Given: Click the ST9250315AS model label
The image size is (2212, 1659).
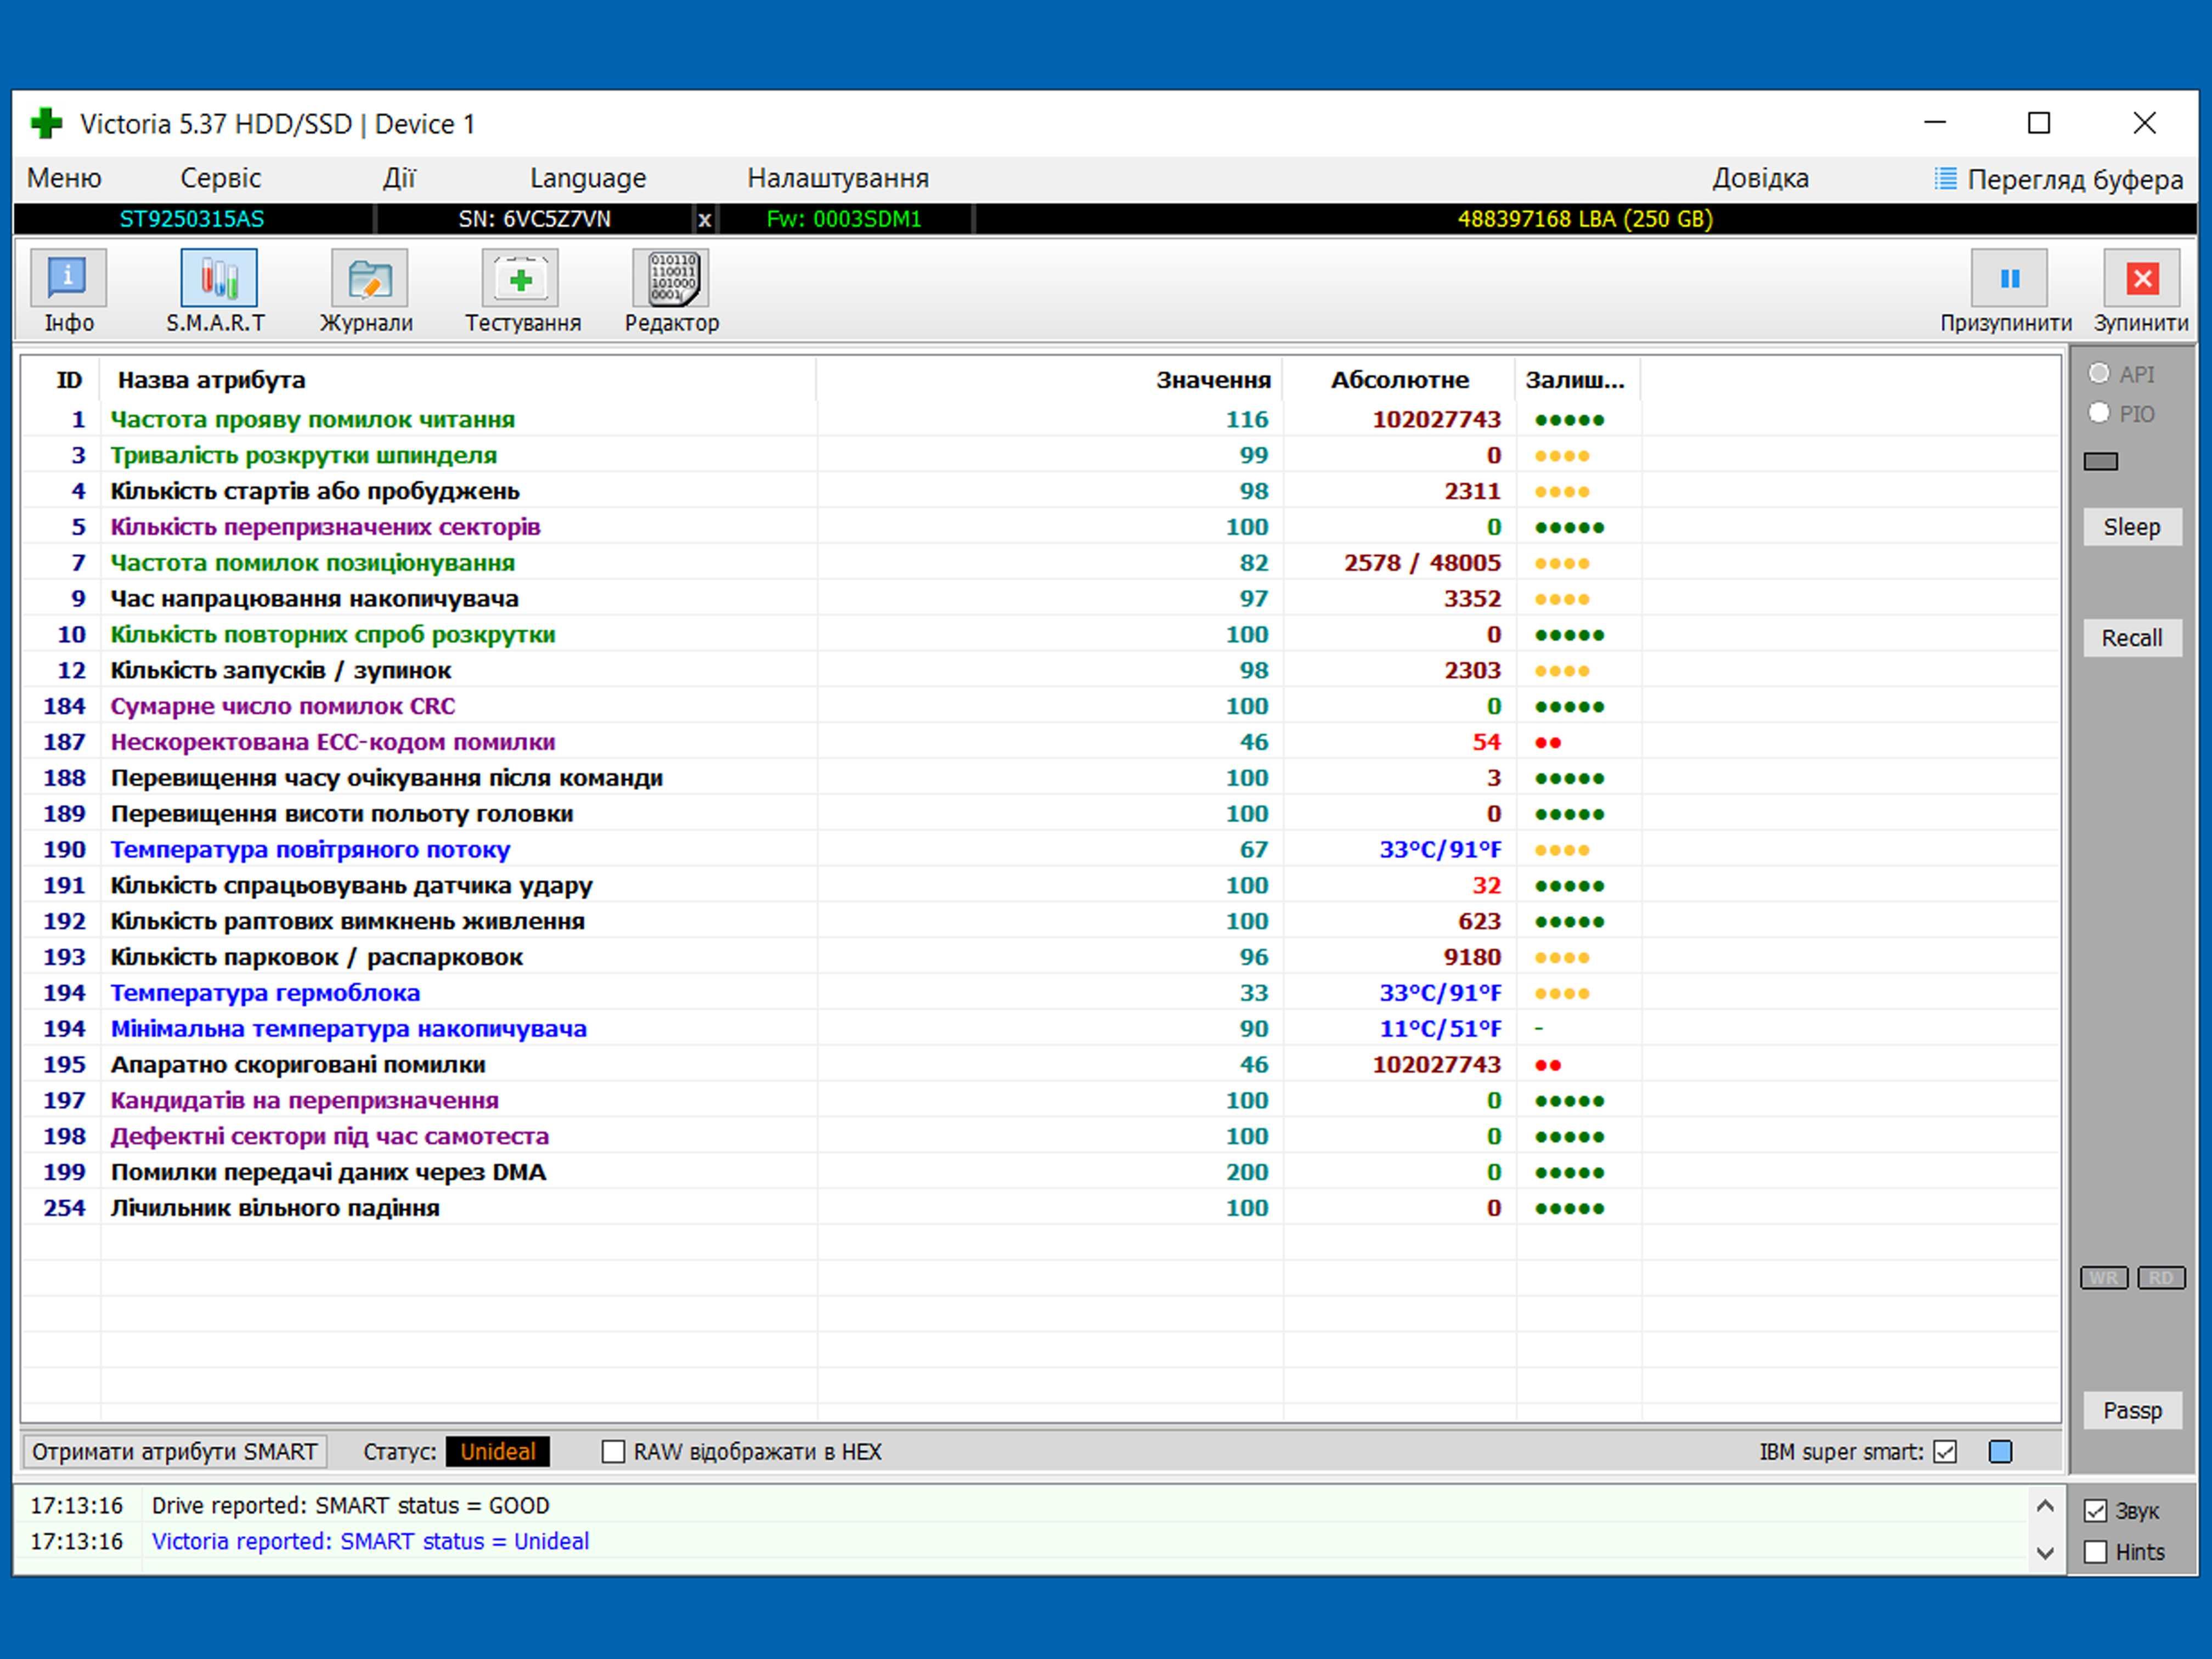Looking at the screenshot, I should pyautogui.click(x=192, y=219).
